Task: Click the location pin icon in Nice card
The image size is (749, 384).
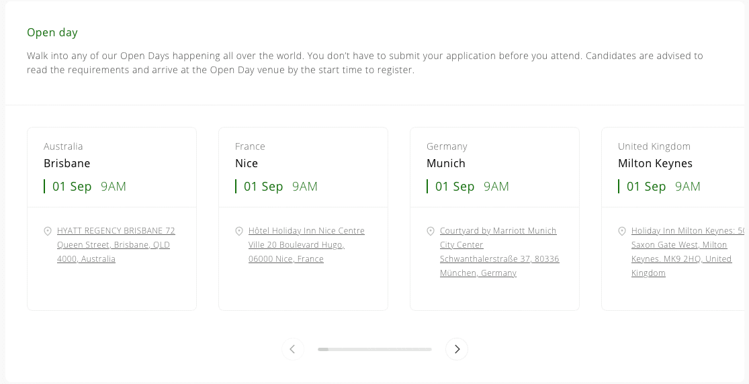Action: pyautogui.click(x=239, y=231)
